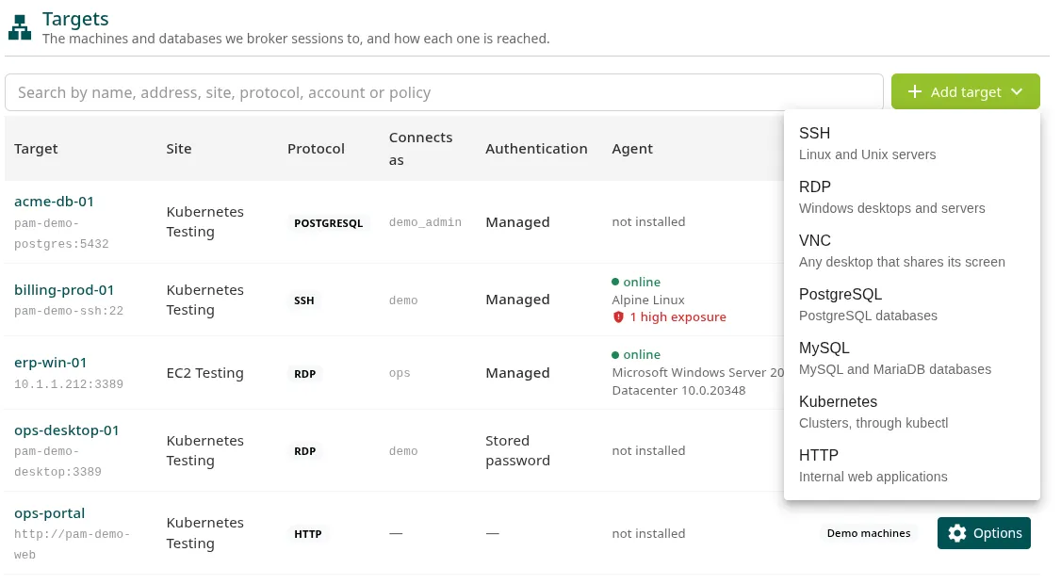Screen dimensions: 1061x584
Task: Click the 'Target' column header
Action: [36, 148]
